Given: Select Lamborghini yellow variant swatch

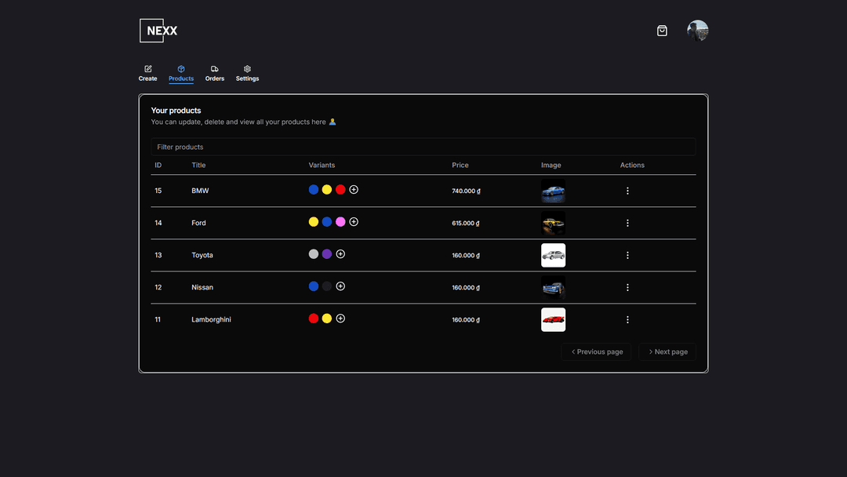Looking at the screenshot, I should pos(327,319).
